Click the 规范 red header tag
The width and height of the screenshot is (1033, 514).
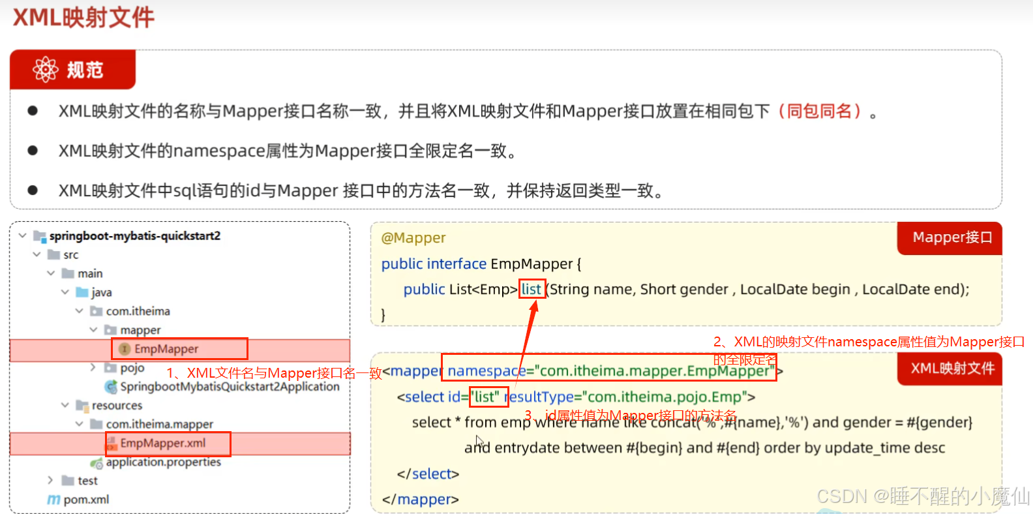[72, 69]
